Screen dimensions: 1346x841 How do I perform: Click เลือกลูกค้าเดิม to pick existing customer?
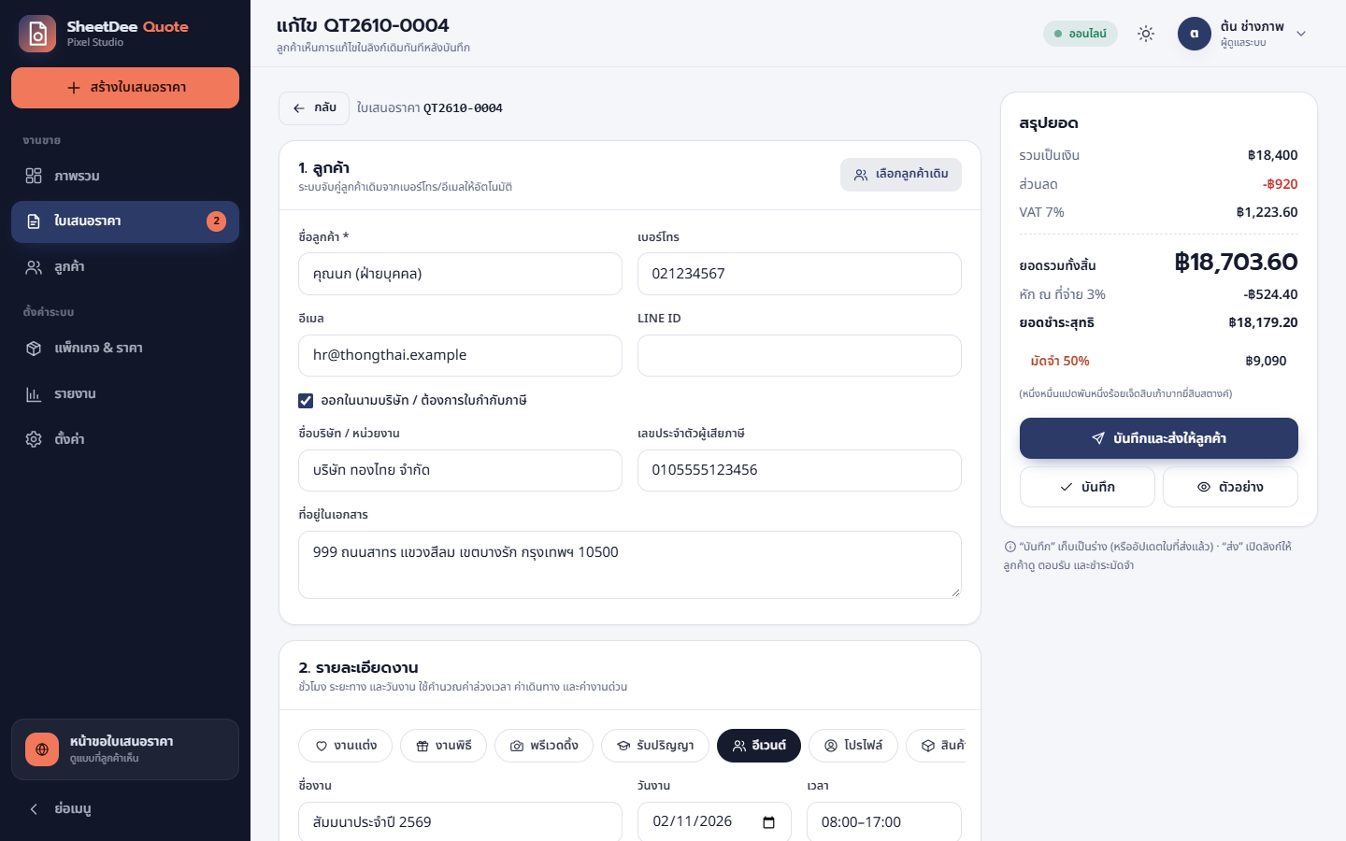[901, 175]
